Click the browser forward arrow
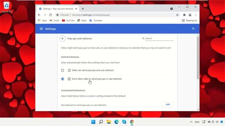The width and height of the screenshot is (225, 126). tap(45, 15)
